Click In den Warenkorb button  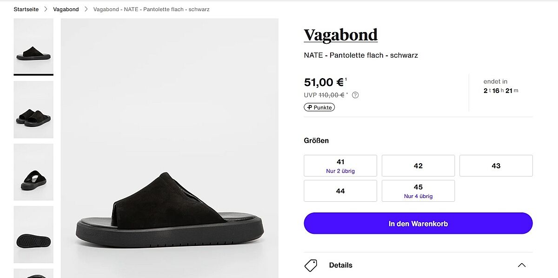pos(418,224)
